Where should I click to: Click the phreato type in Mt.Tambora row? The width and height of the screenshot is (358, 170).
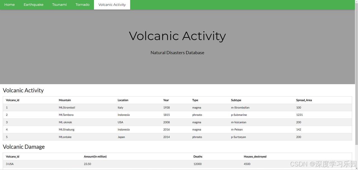[x=197, y=115]
